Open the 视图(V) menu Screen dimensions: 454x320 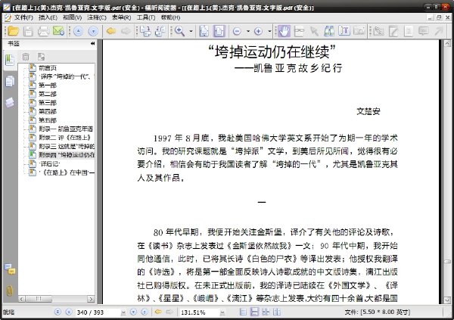(x=72, y=17)
